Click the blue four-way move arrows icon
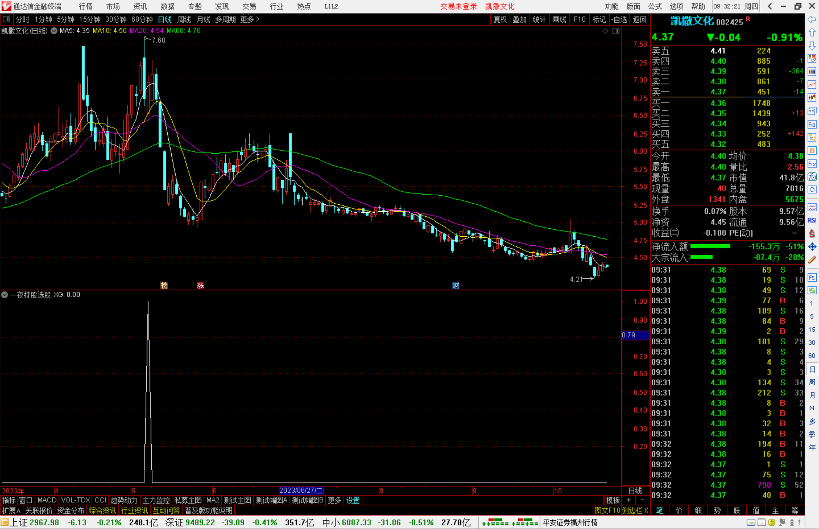819x529 pixels. pos(812,247)
